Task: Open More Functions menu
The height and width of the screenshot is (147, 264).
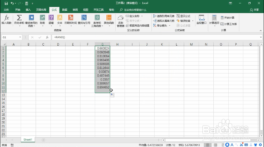Action: 109,20
